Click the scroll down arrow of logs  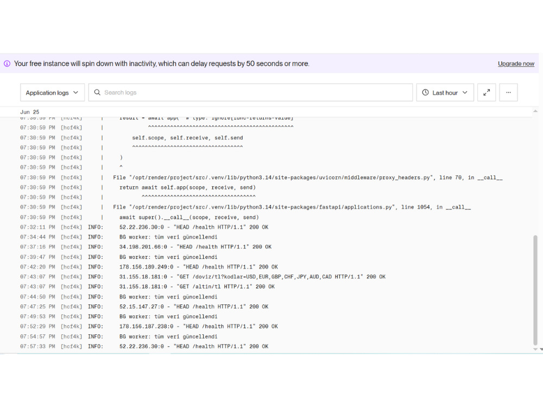coord(535,349)
